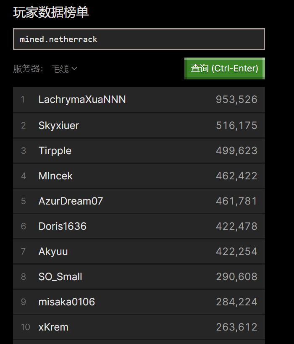Click the mined.netherrack search input field

tap(139, 39)
